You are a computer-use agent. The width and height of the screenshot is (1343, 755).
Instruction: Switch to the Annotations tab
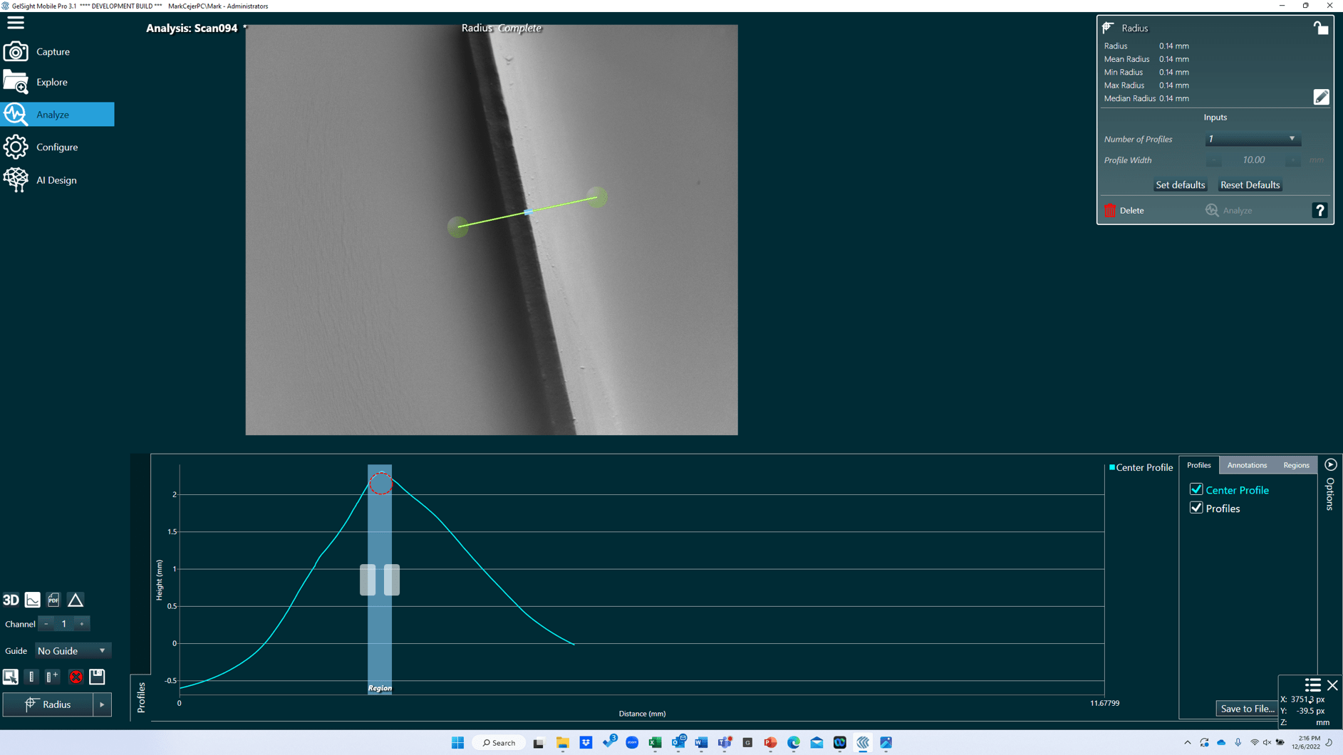(1247, 465)
